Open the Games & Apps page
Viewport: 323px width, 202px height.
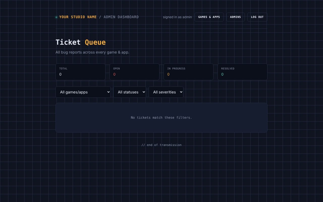point(209,17)
